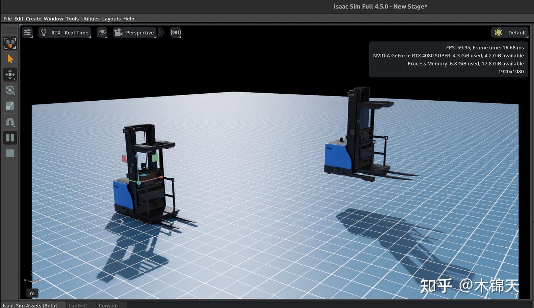Select the Scale tool
This screenshot has width=534, height=308.
(10, 106)
